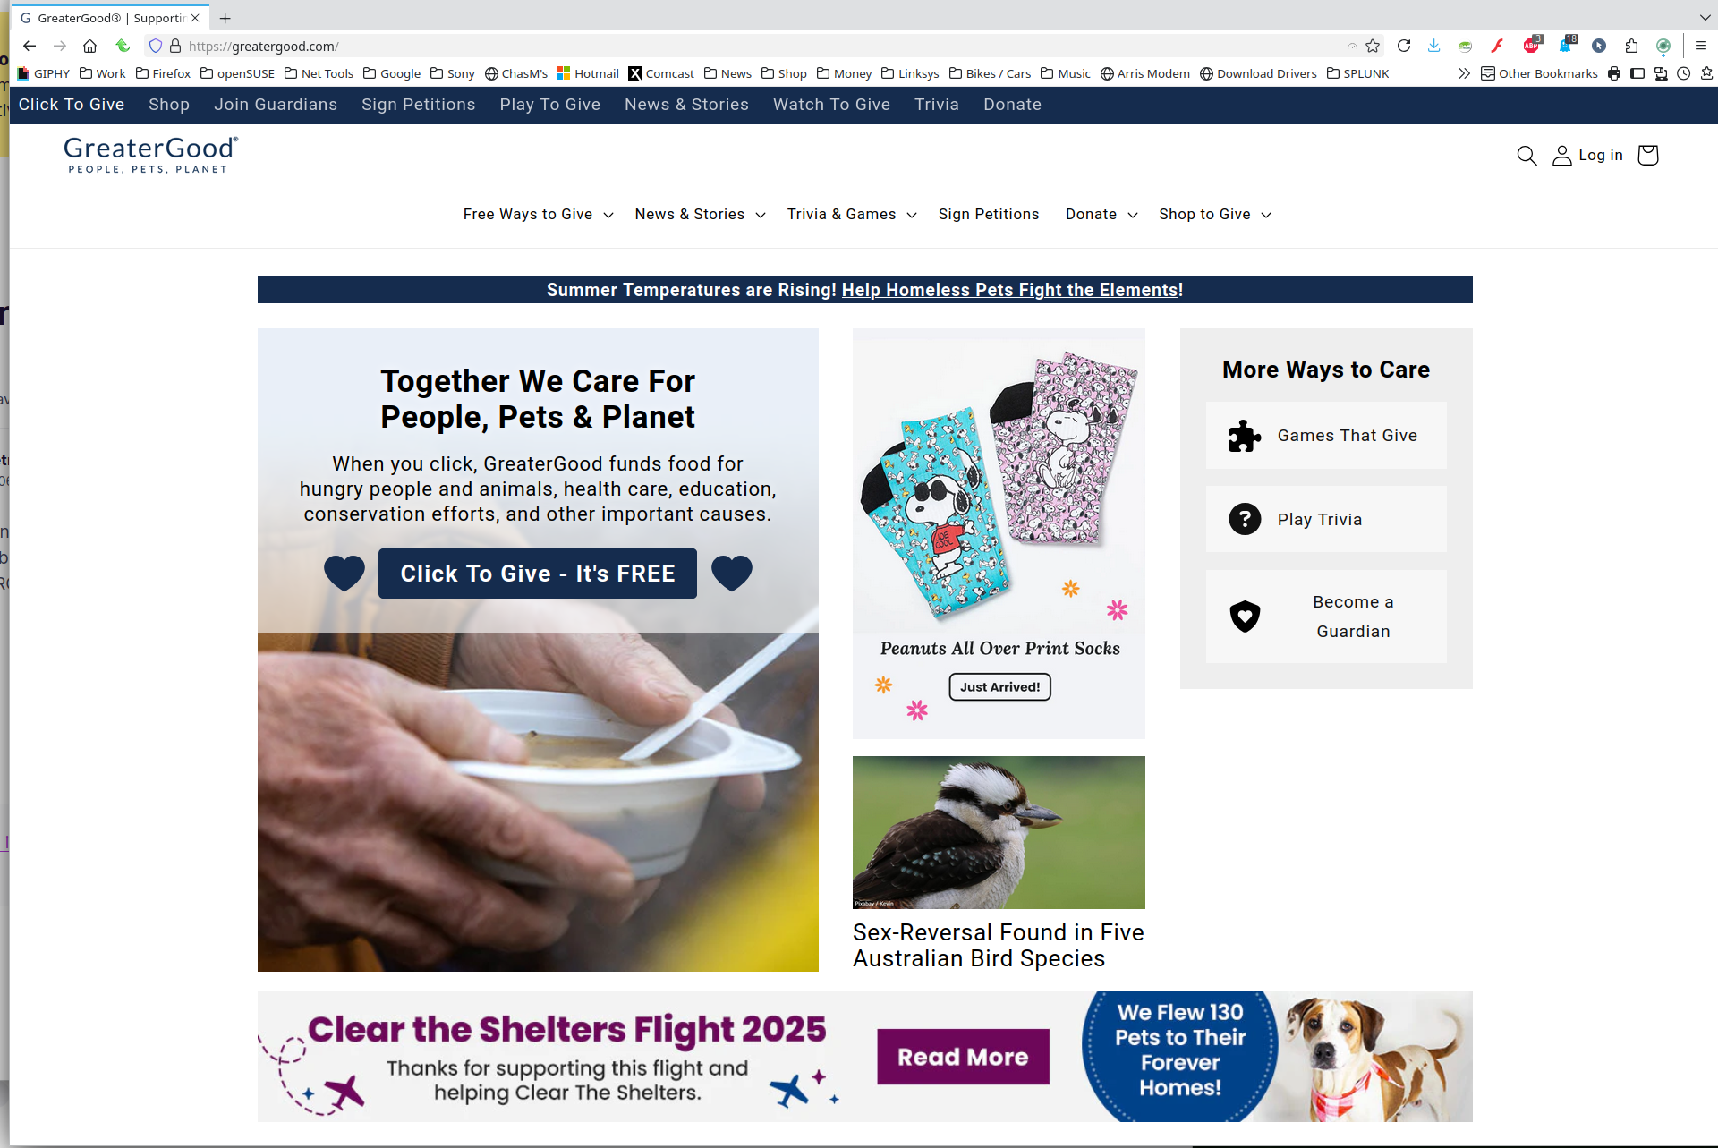Open the shopping cart icon
The image size is (1718, 1148).
(1647, 155)
